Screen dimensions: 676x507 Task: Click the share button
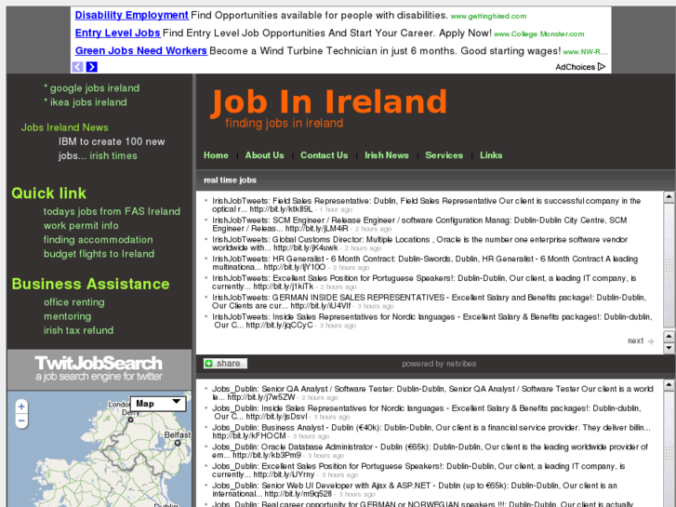225,364
